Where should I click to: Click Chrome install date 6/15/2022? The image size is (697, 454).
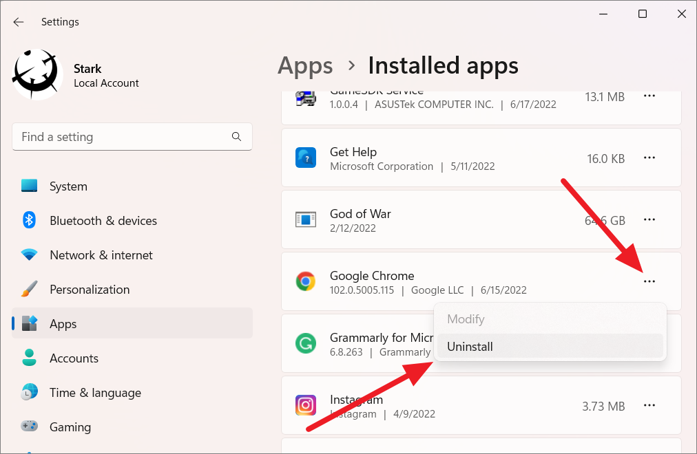click(503, 290)
